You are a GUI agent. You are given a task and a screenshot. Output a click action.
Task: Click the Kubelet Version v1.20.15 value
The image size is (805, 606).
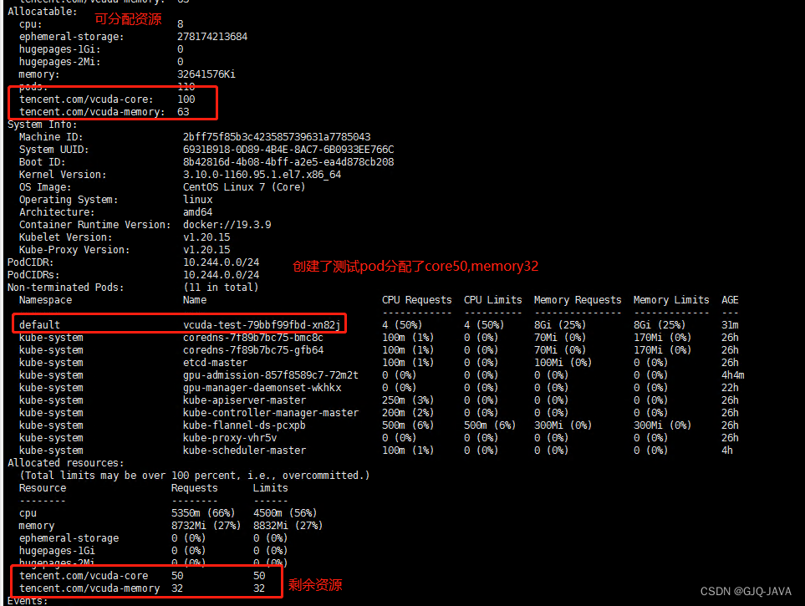point(206,237)
